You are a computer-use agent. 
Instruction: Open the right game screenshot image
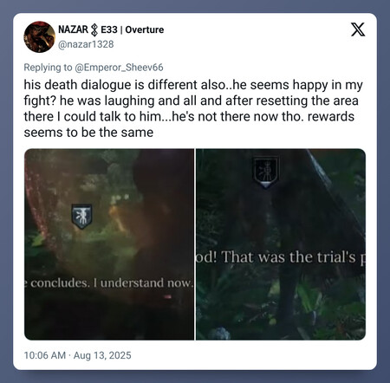coord(281,244)
